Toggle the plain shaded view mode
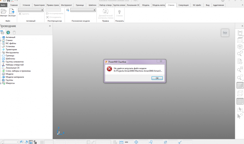The width and height of the screenshot is (244, 144). pyautogui.click(x=240, y=85)
